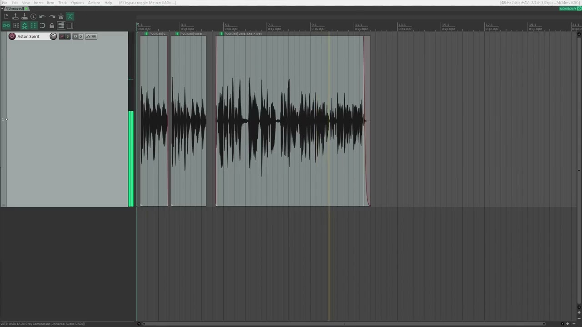
Task: Toggle locking with the padlock icon
Action: click(52, 25)
